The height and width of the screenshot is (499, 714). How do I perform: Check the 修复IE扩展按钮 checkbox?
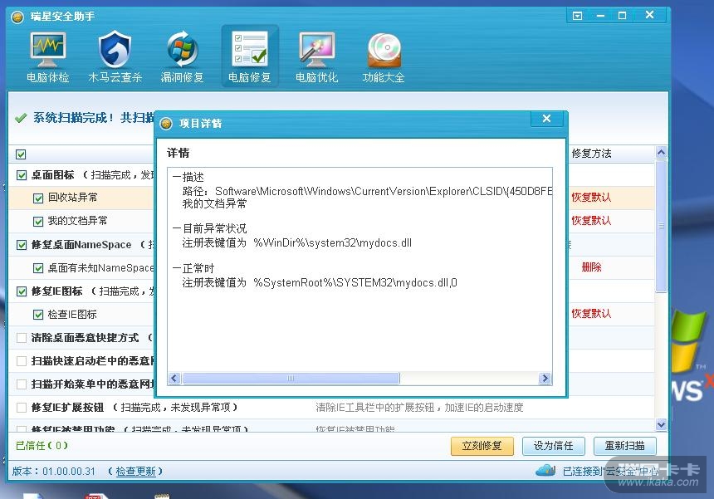(x=22, y=408)
